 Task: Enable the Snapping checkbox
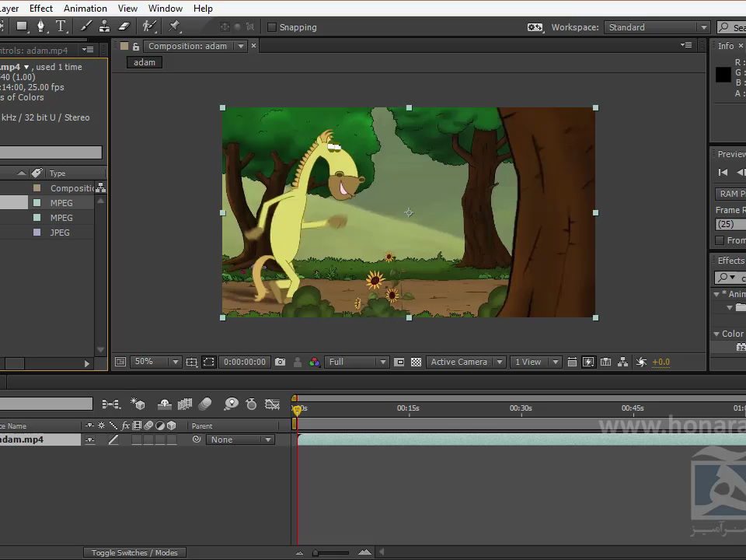[272, 28]
